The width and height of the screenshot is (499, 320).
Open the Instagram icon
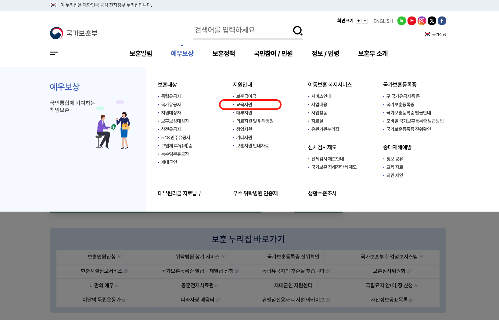tap(422, 21)
